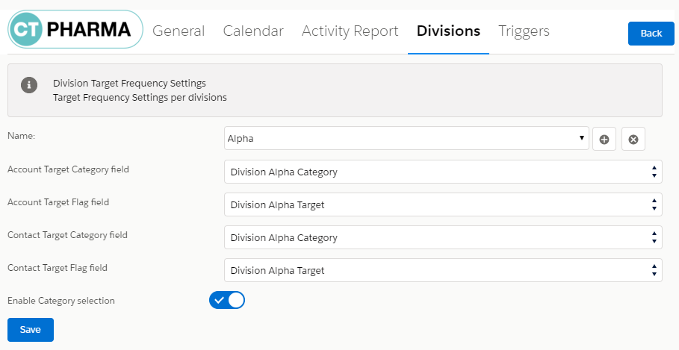Expand the Account Target Category field dropdown

coord(443,172)
